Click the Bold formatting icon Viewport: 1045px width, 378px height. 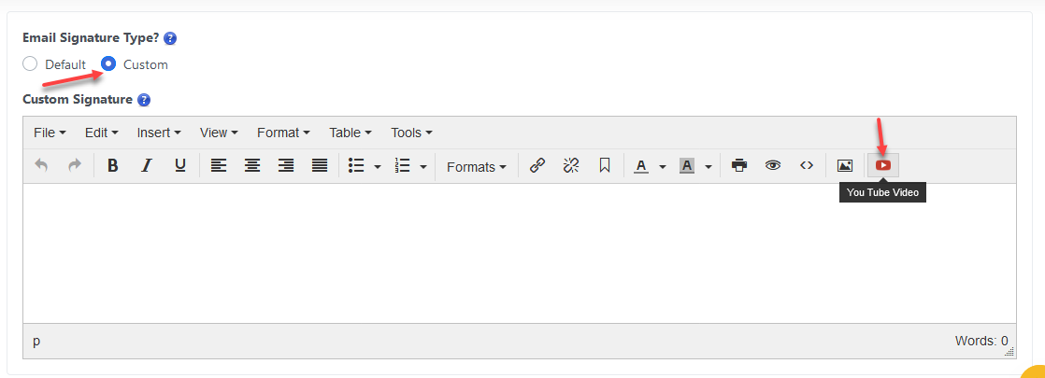(113, 166)
